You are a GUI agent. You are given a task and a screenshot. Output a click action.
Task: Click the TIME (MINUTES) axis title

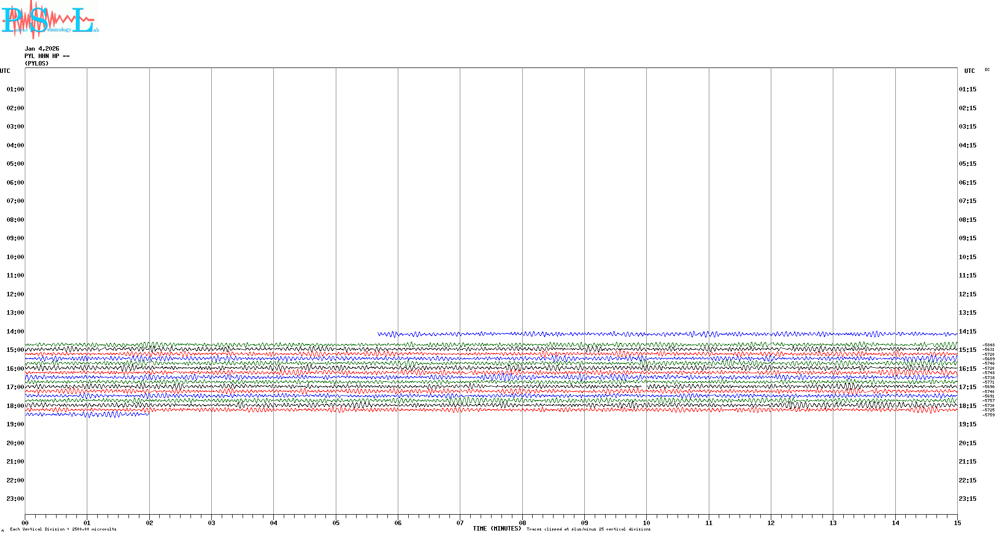tap(497, 529)
